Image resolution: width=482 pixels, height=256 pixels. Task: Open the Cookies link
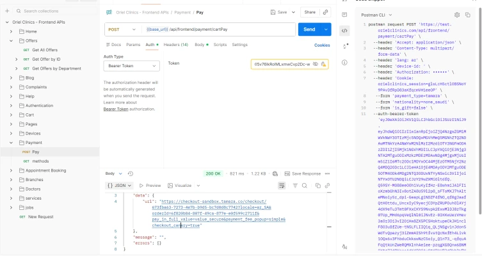[322, 45]
